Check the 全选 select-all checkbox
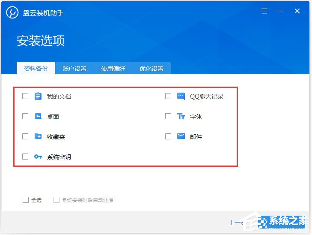Image resolution: width=312 pixels, height=235 pixels. [26, 200]
